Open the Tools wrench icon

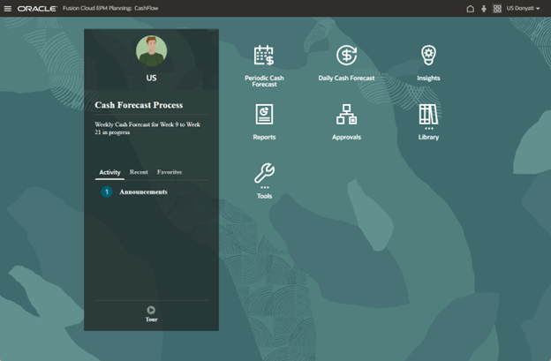click(264, 174)
